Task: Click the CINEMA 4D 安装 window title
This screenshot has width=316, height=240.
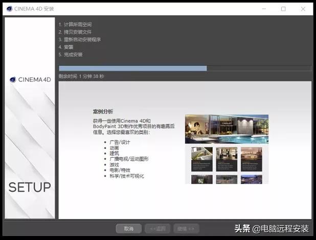Action: 34,9
